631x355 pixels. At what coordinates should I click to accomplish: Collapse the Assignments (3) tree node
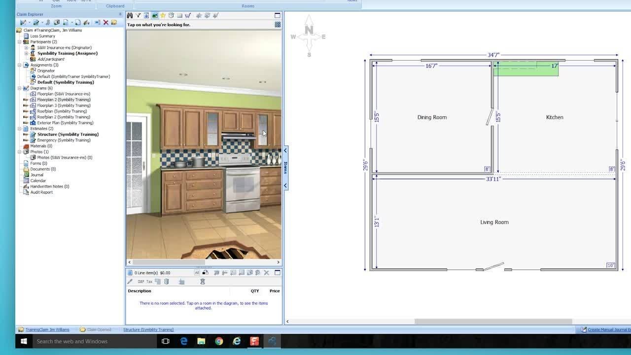[x=20, y=65]
